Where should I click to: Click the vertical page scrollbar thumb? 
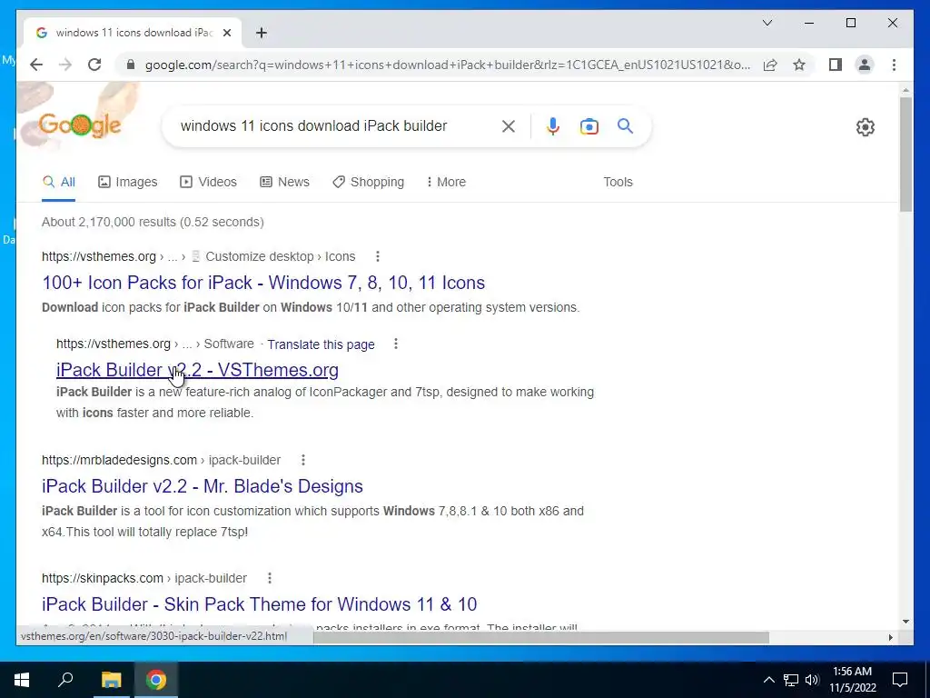tap(905, 155)
